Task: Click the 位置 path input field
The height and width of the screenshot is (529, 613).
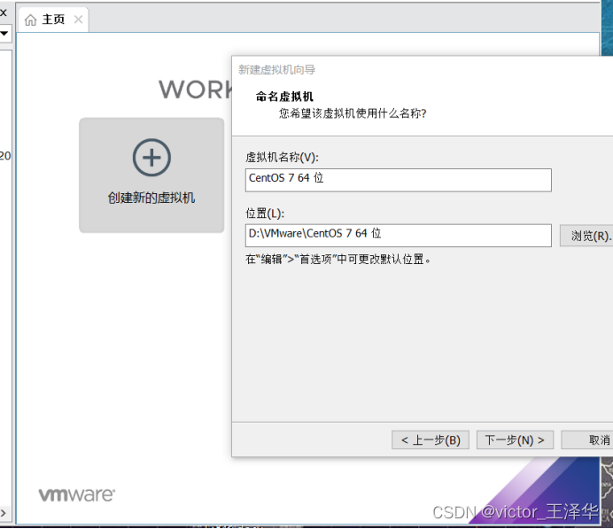Action: click(399, 236)
